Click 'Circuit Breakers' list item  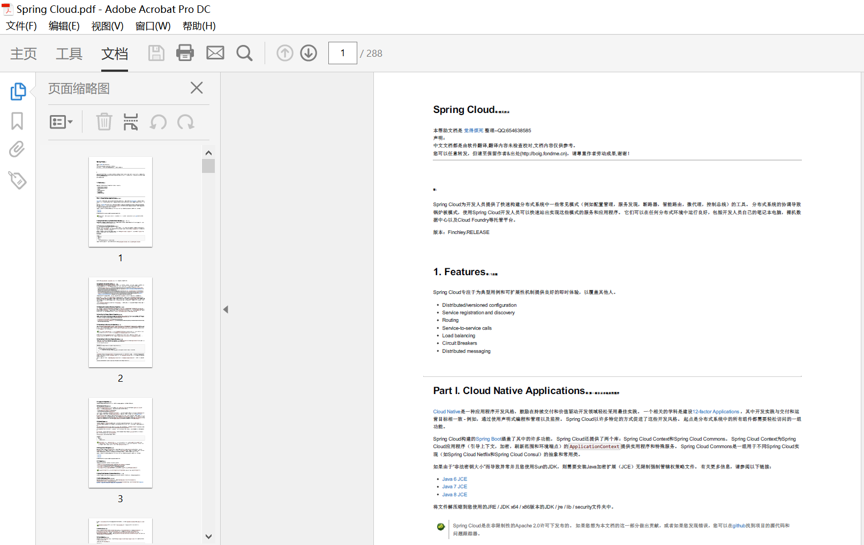pyautogui.click(x=460, y=343)
